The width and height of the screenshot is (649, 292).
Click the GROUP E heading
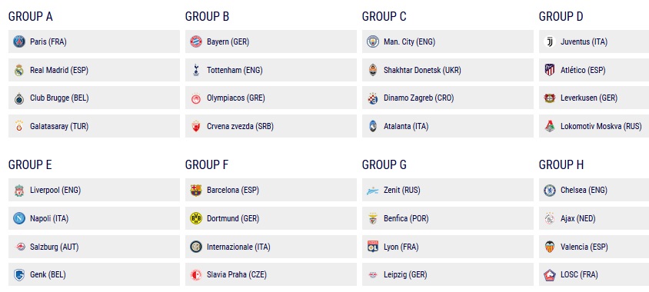(30, 164)
